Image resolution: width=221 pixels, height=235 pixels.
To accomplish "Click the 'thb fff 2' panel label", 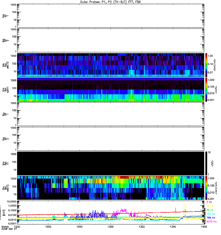I will coord(5,40).
